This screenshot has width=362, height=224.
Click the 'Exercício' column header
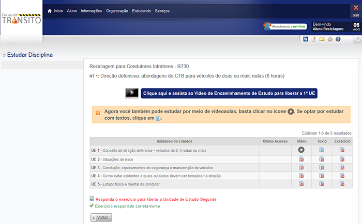(342, 141)
